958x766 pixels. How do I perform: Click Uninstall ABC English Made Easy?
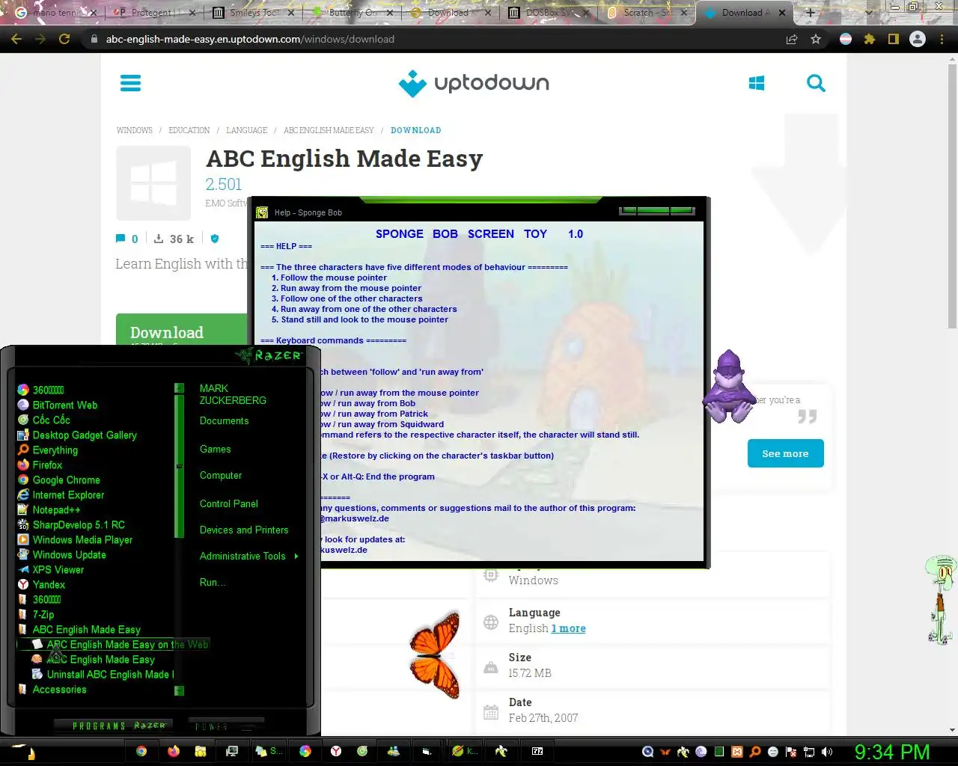tap(110, 674)
